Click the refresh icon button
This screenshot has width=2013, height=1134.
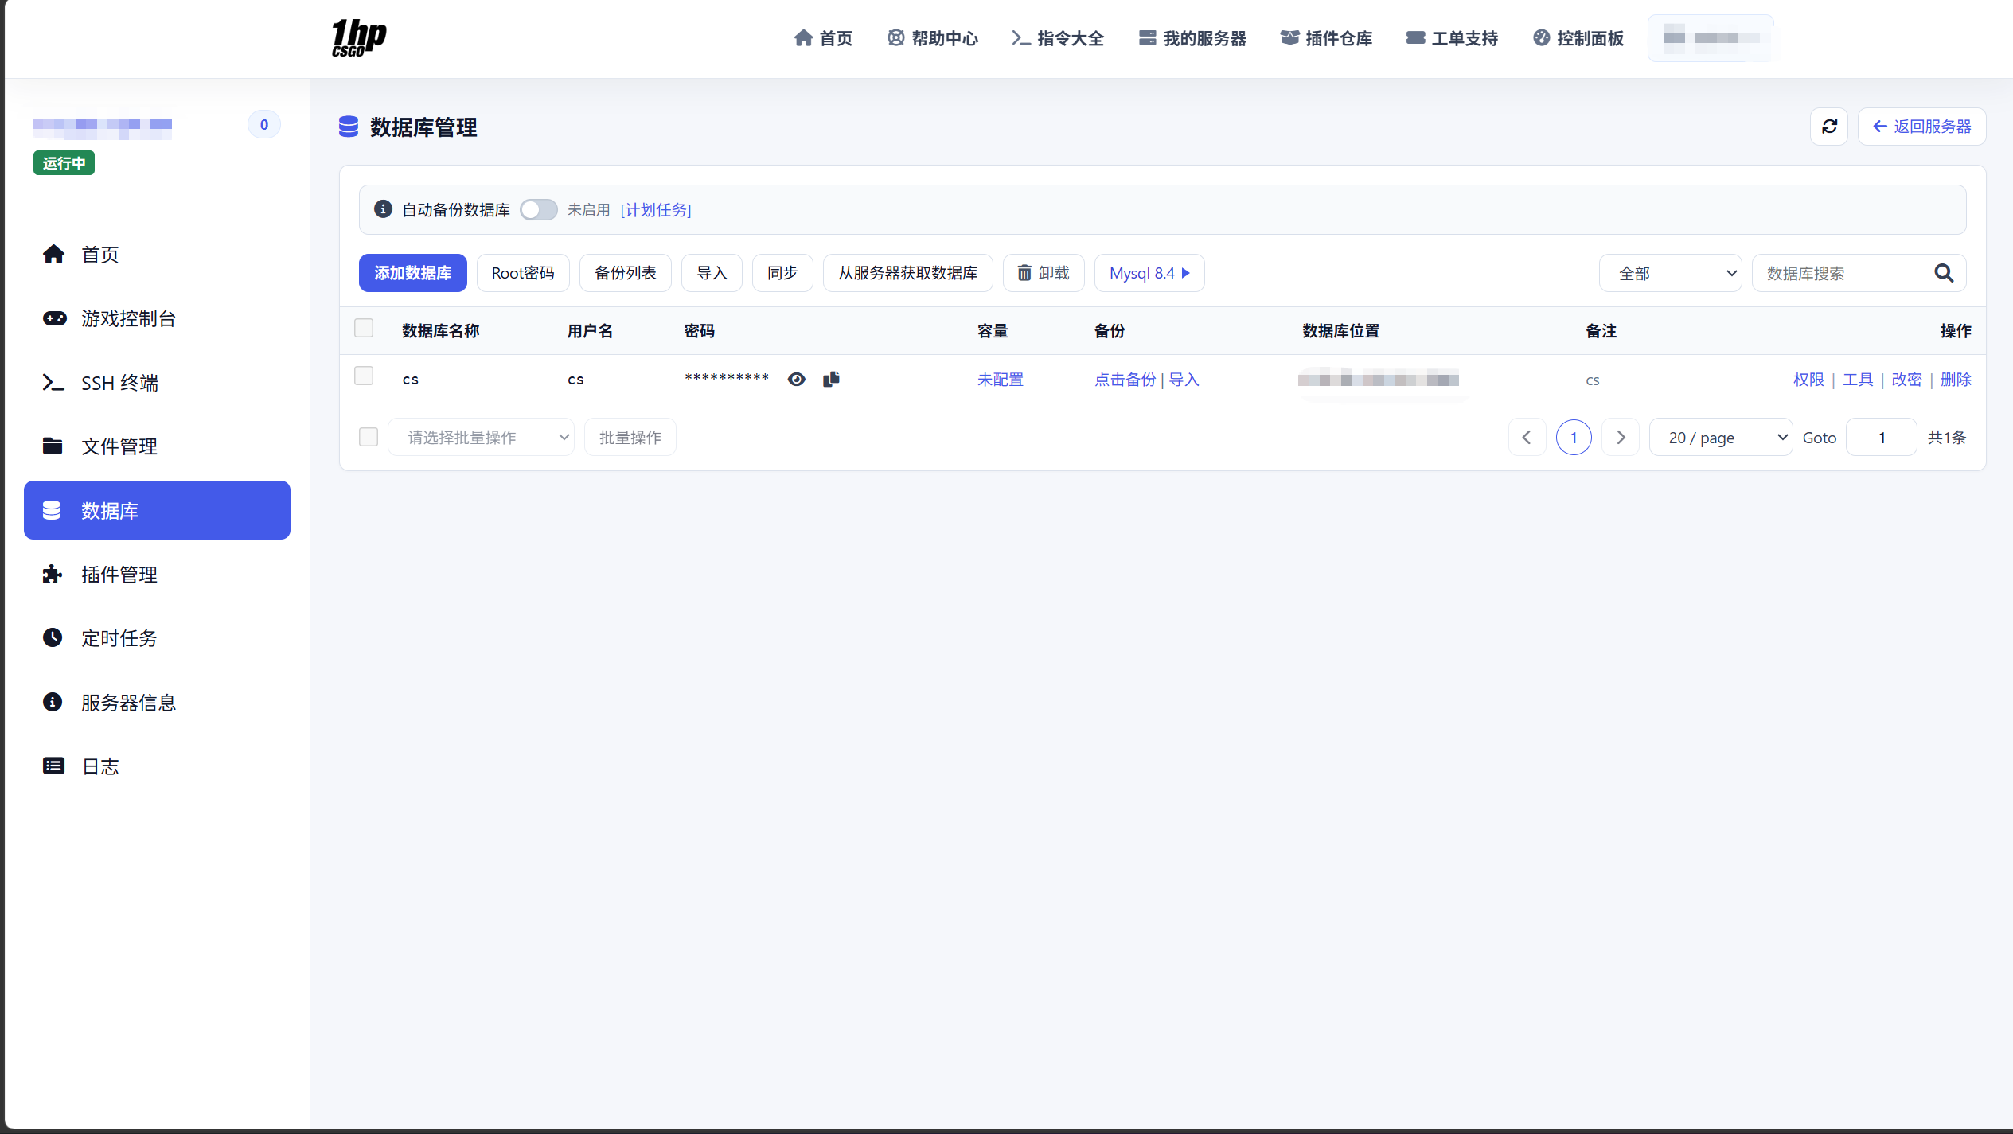1829,127
